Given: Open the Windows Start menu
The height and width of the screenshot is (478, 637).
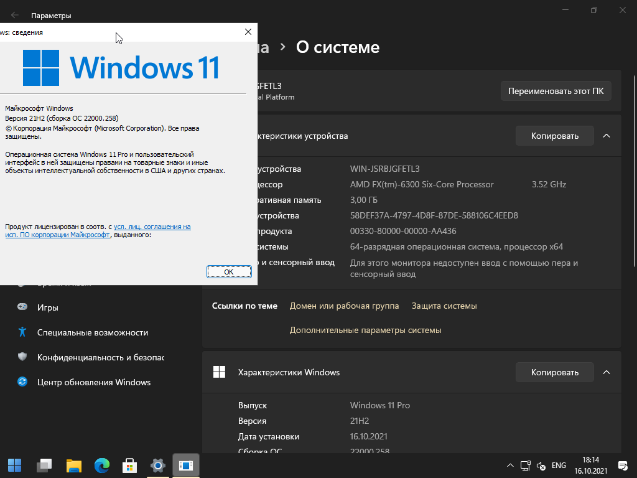Looking at the screenshot, I should (x=14, y=465).
